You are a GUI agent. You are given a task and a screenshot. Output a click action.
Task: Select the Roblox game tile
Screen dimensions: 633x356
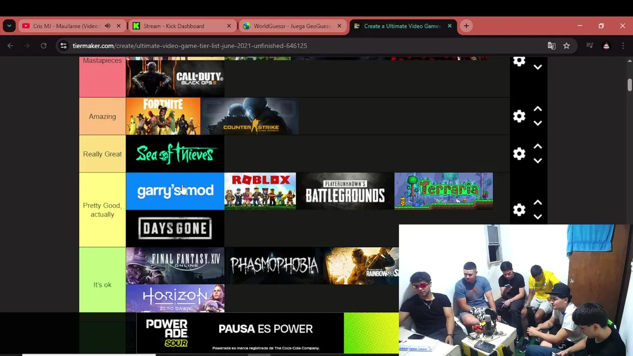point(260,191)
